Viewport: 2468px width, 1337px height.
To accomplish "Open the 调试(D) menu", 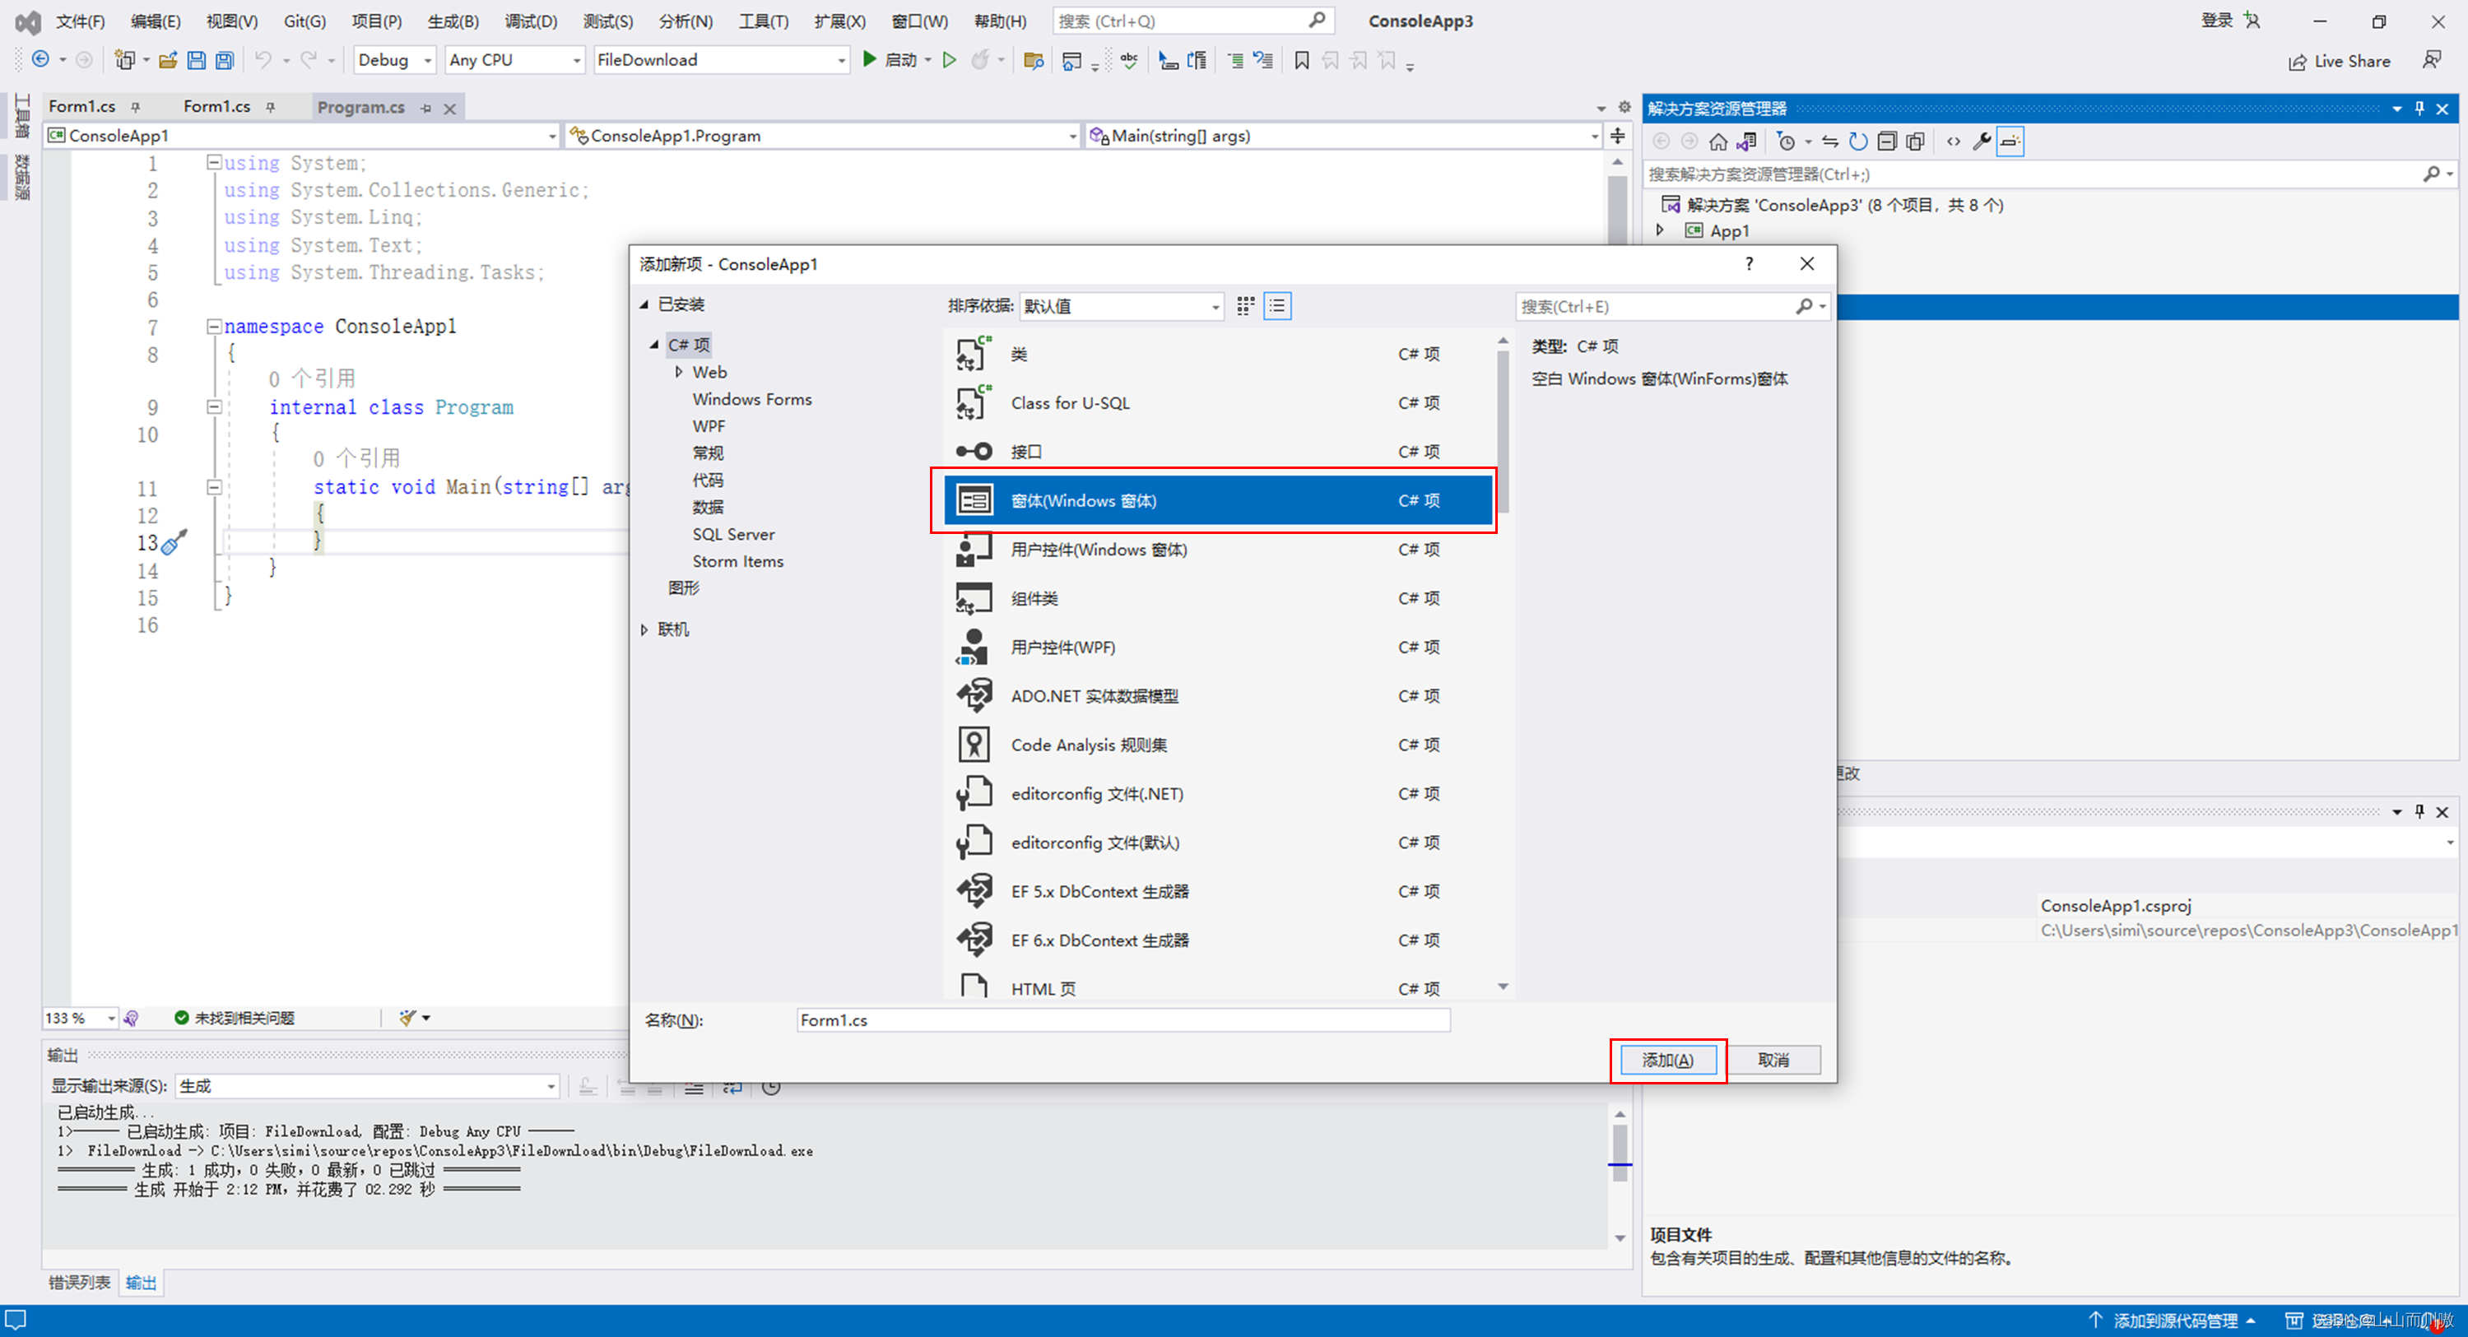I will pos(530,21).
